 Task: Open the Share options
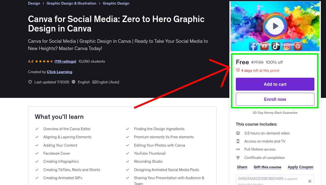(x=242, y=167)
